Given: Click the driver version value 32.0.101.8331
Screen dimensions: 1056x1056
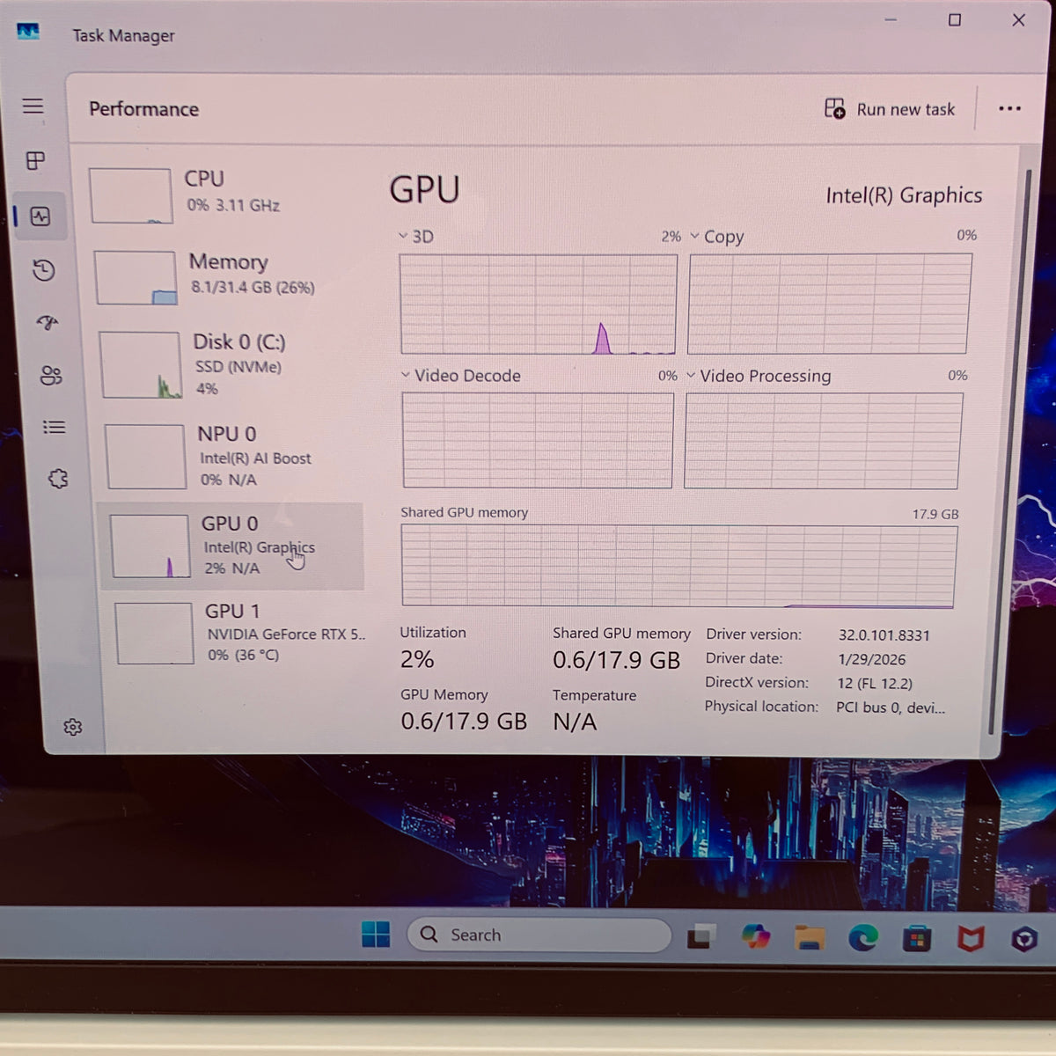Looking at the screenshot, I should (884, 635).
